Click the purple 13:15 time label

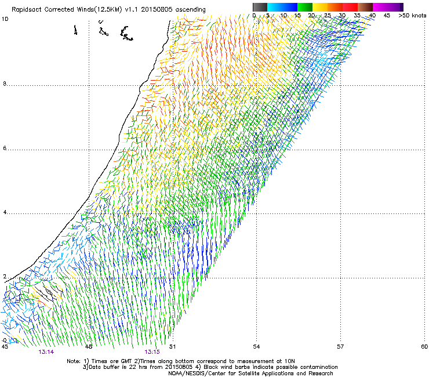point(152,352)
